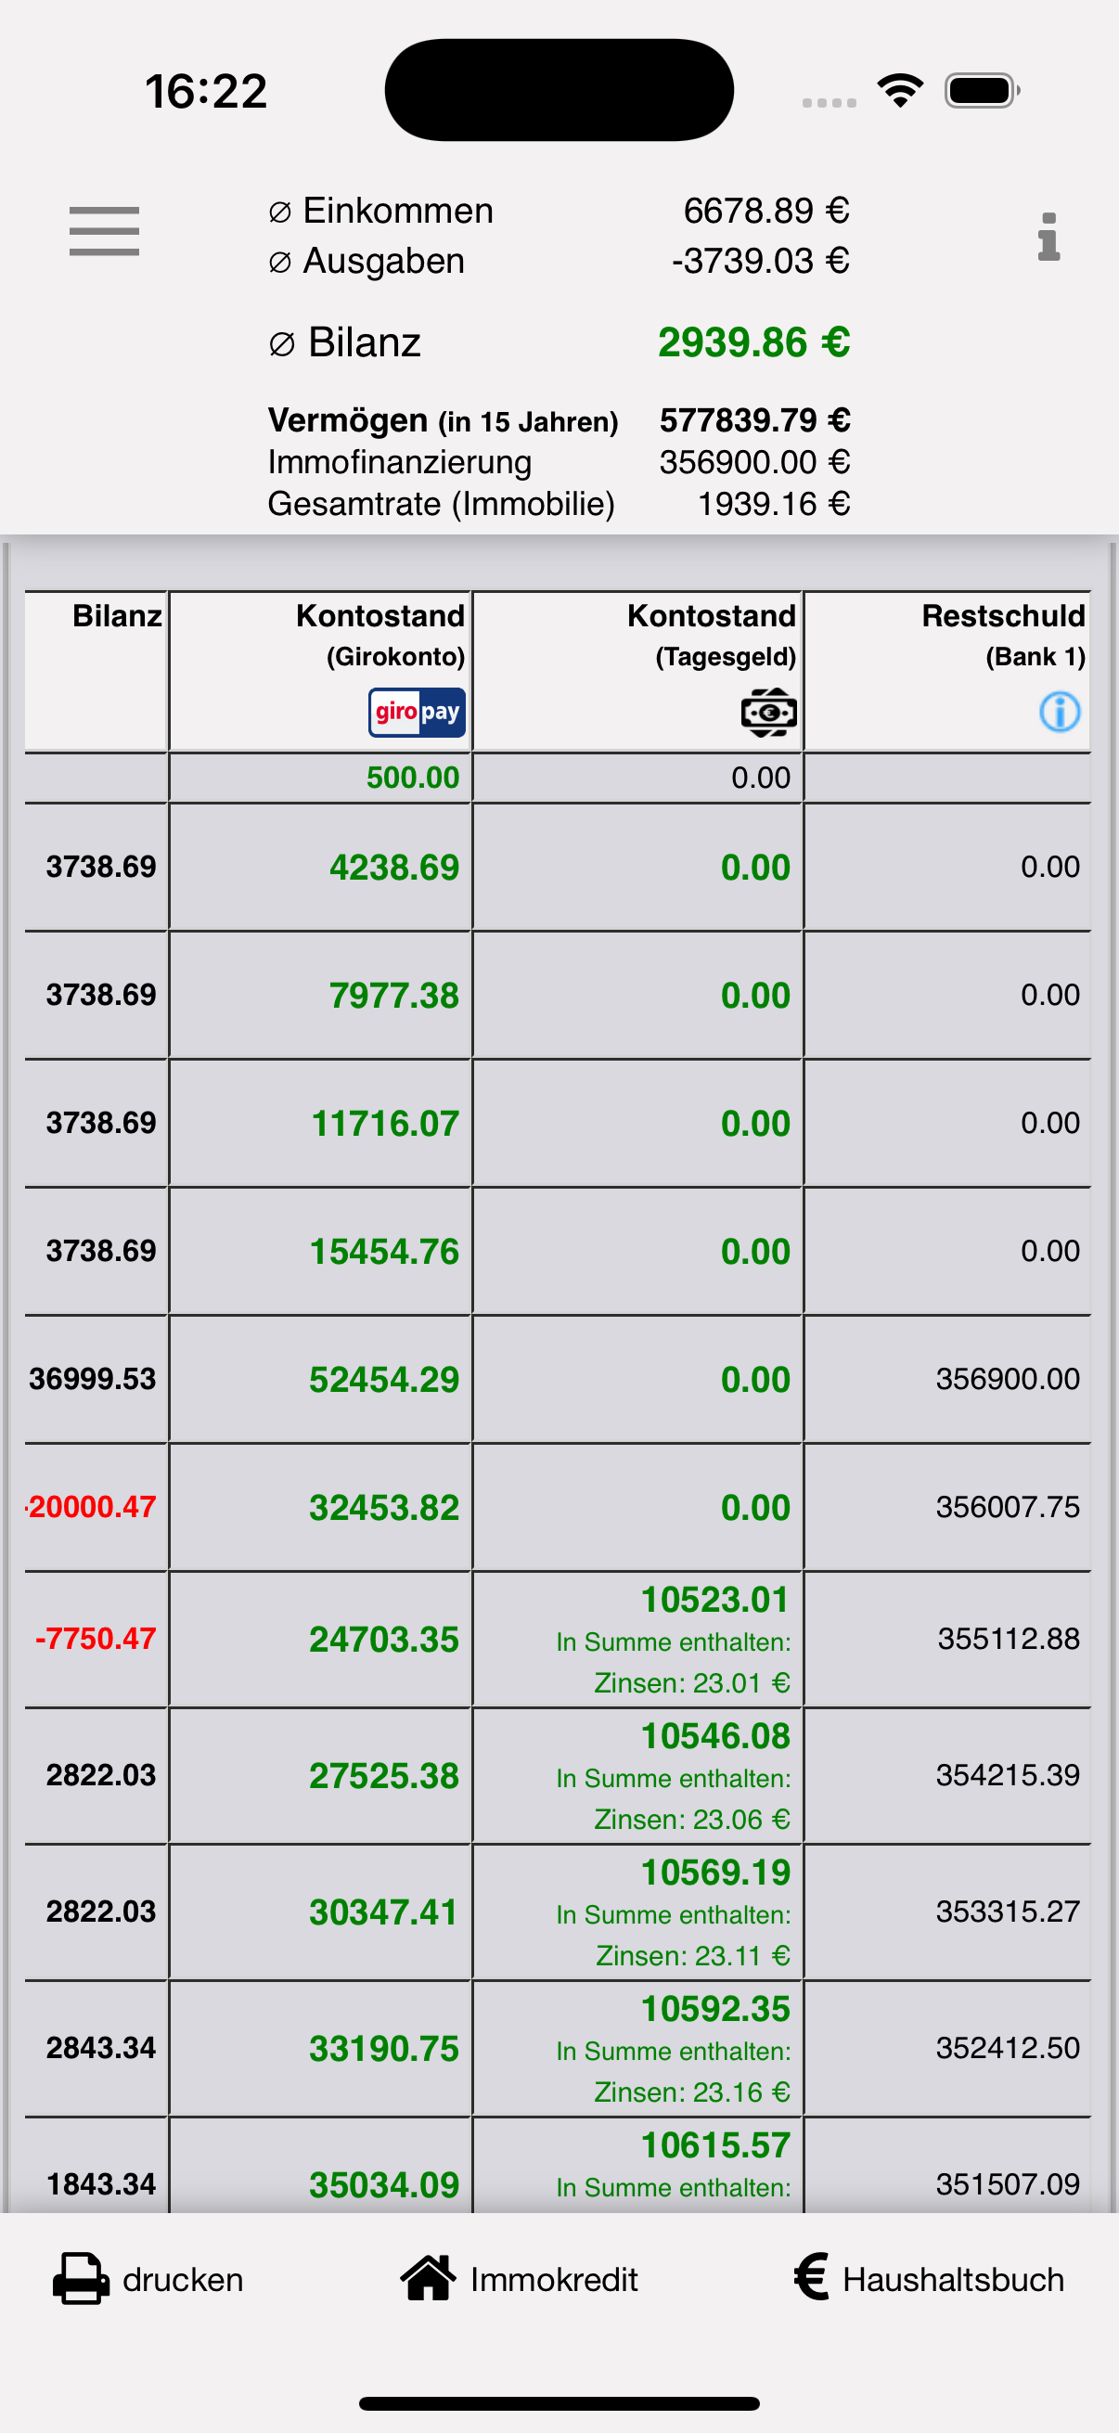Tap the Vermögen amount 577839.79 €
The height and width of the screenshot is (2433, 1119).
(754, 419)
